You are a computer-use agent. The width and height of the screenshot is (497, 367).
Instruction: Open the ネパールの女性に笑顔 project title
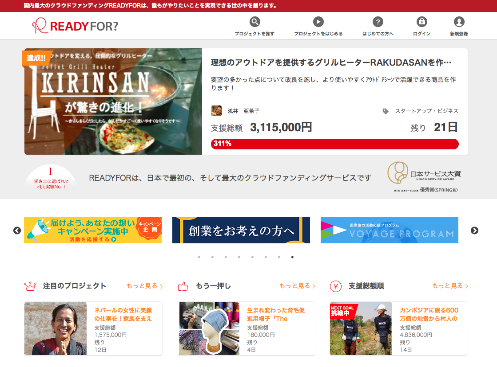point(123,315)
